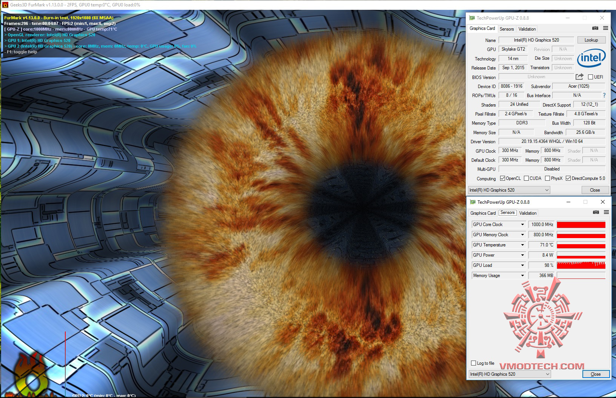Click the Device ID field 8086 - 1916

click(x=511, y=86)
